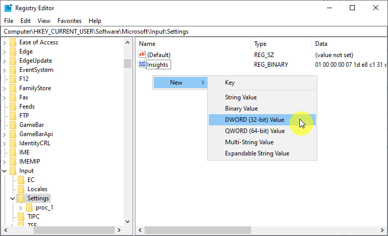The height and width of the screenshot is (236, 388).
Task: Select the Ease of Access folder icon
Action: [13, 42]
